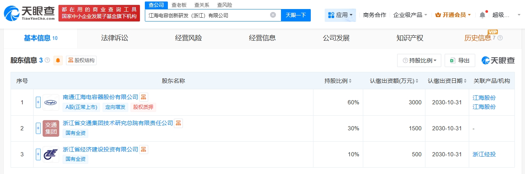Click the 天眼一下 search button
The image size is (525, 174).
pos(296,15)
